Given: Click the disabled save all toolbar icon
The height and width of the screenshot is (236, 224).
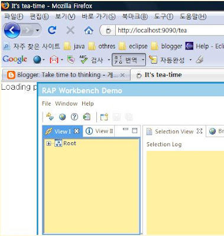Looking at the screenshot, I should tap(129, 117).
